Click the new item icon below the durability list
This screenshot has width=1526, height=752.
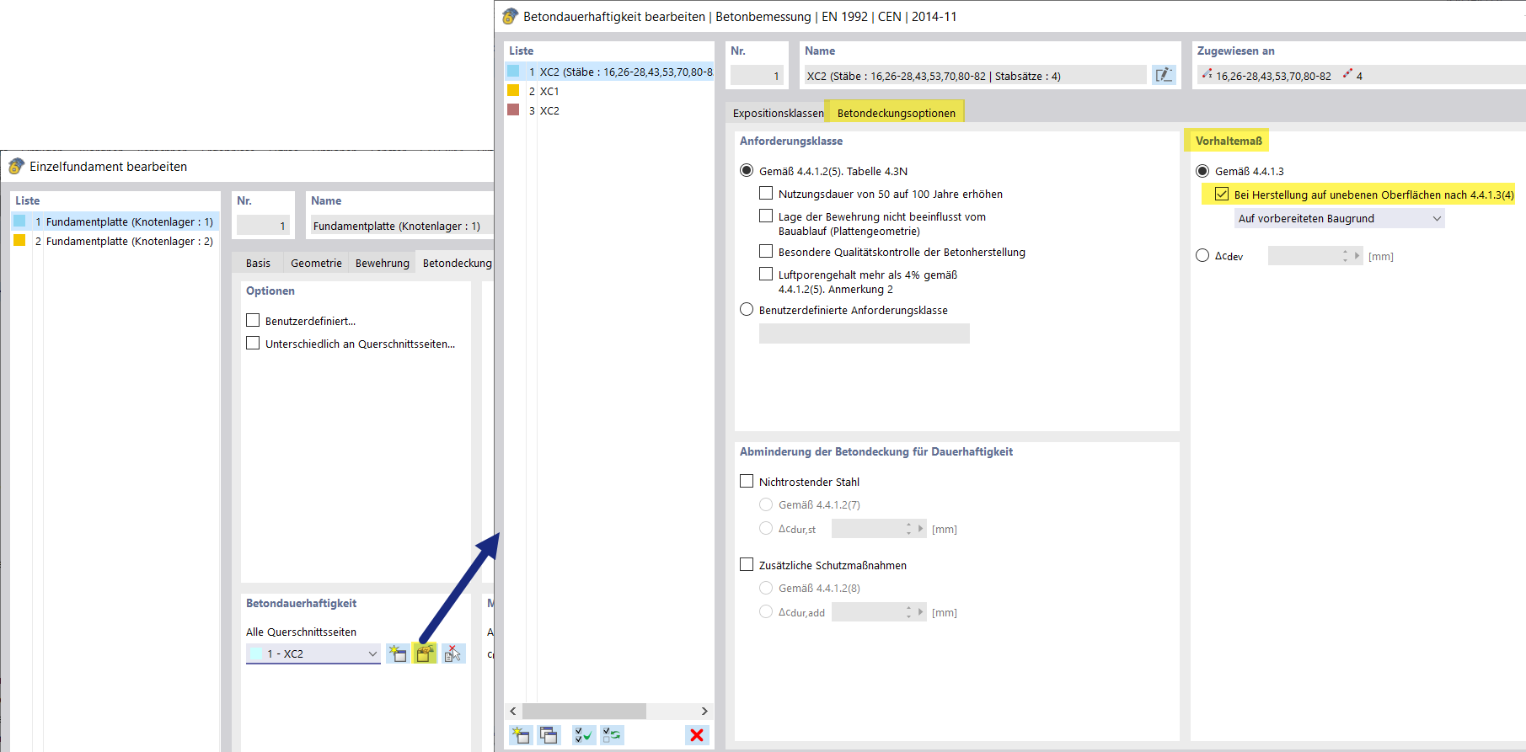(x=521, y=735)
